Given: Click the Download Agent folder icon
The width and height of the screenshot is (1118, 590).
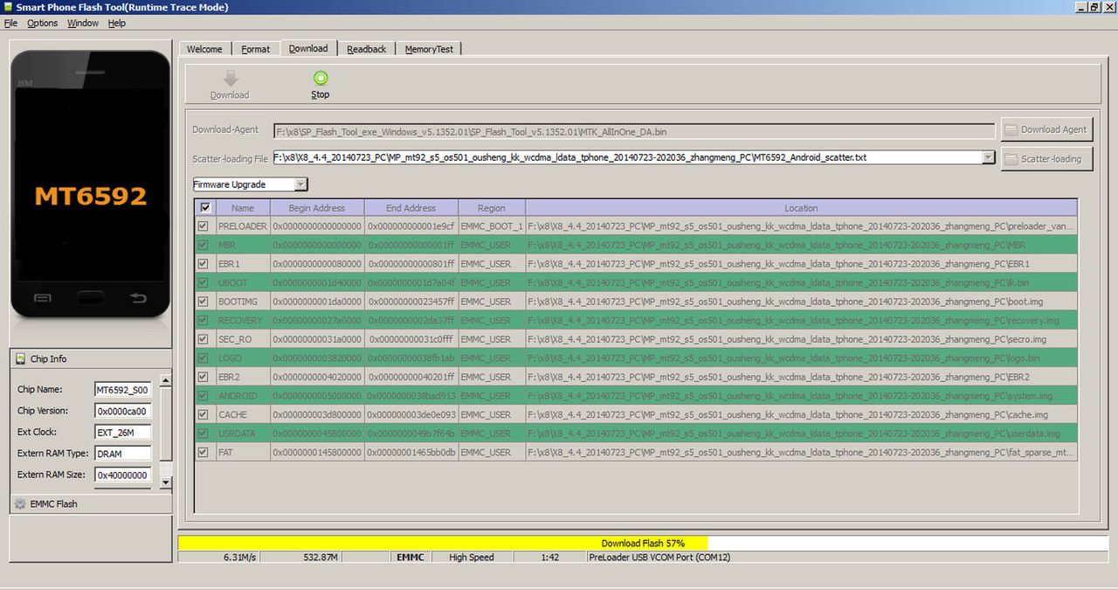Looking at the screenshot, I should tap(1011, 129).
